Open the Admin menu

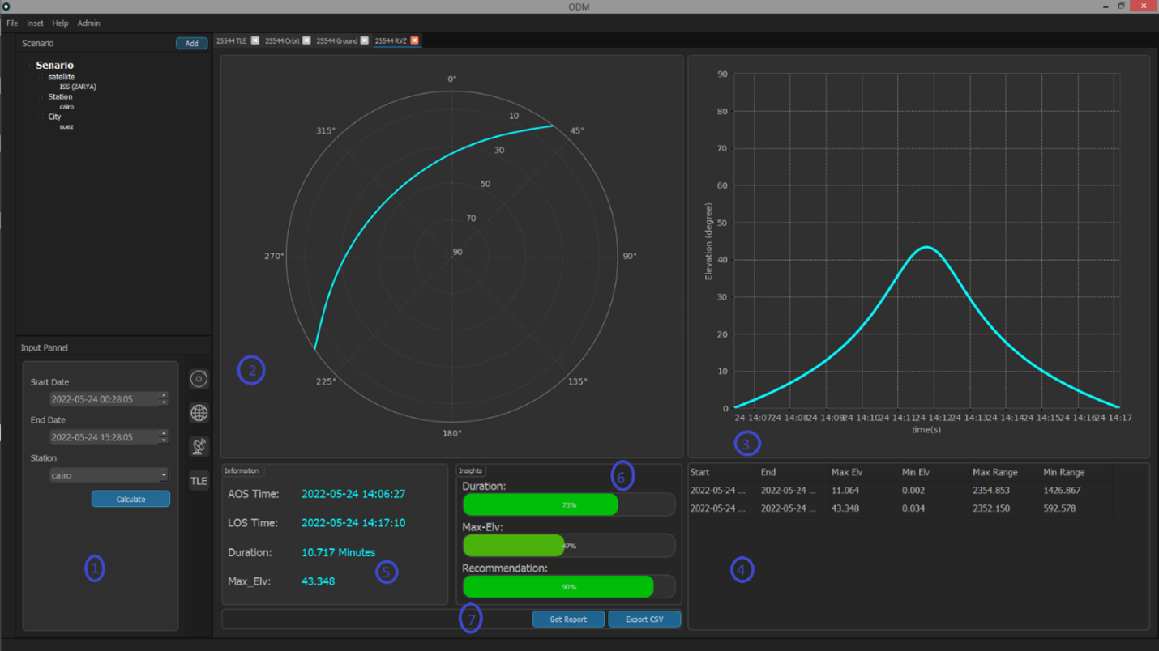tap(88, 23)
